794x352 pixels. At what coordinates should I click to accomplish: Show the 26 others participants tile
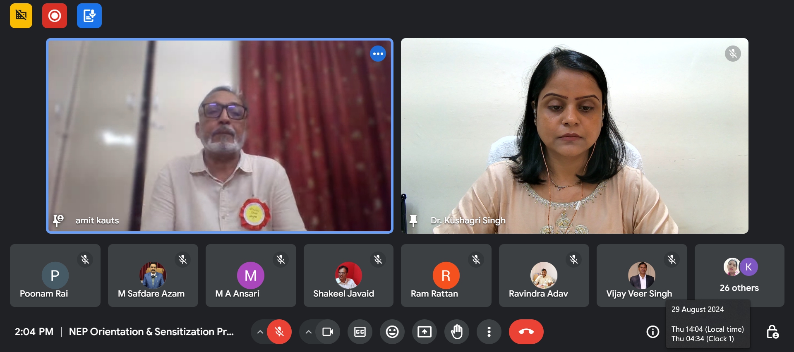[739, 275]
